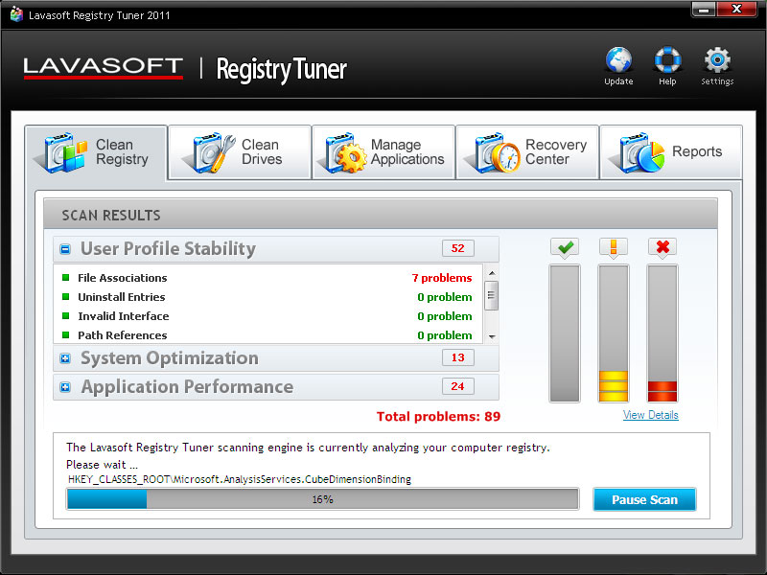Click the red X critical icon

point(662,247)
